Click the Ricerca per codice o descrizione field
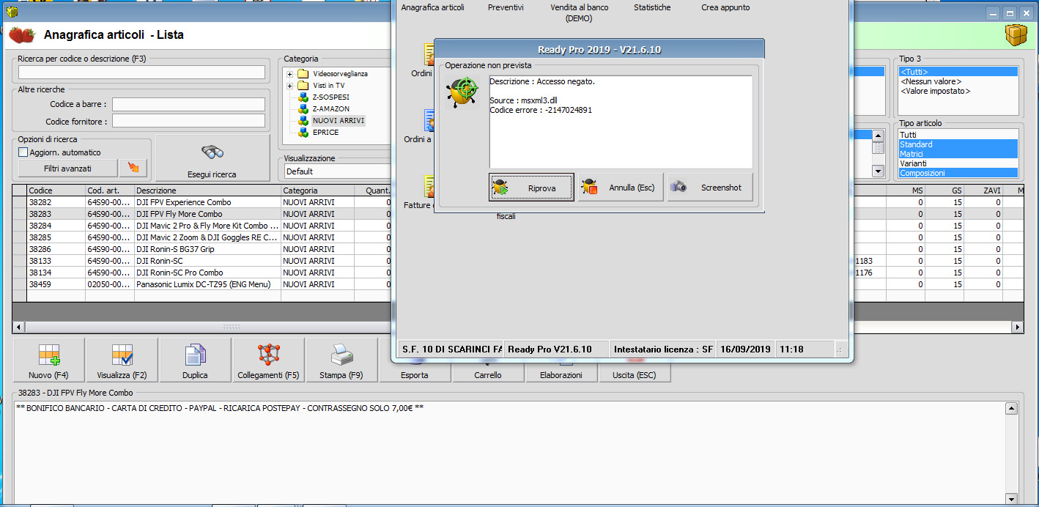The height and width of the screenshot is (507, 1039). [141, 72]
